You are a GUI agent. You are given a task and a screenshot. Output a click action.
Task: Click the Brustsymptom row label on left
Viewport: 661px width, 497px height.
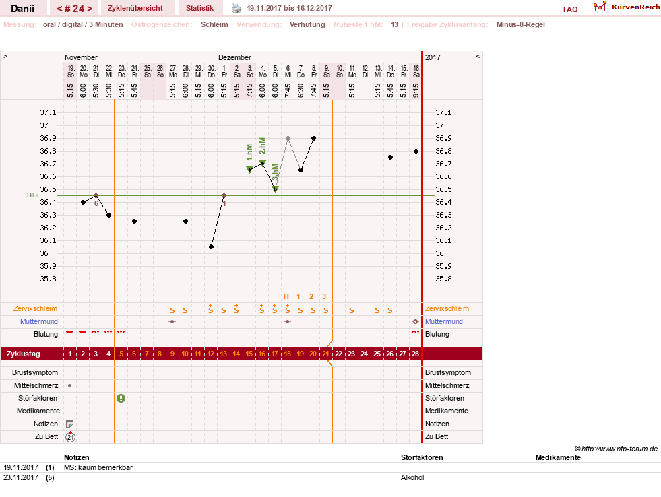(35, 373)
